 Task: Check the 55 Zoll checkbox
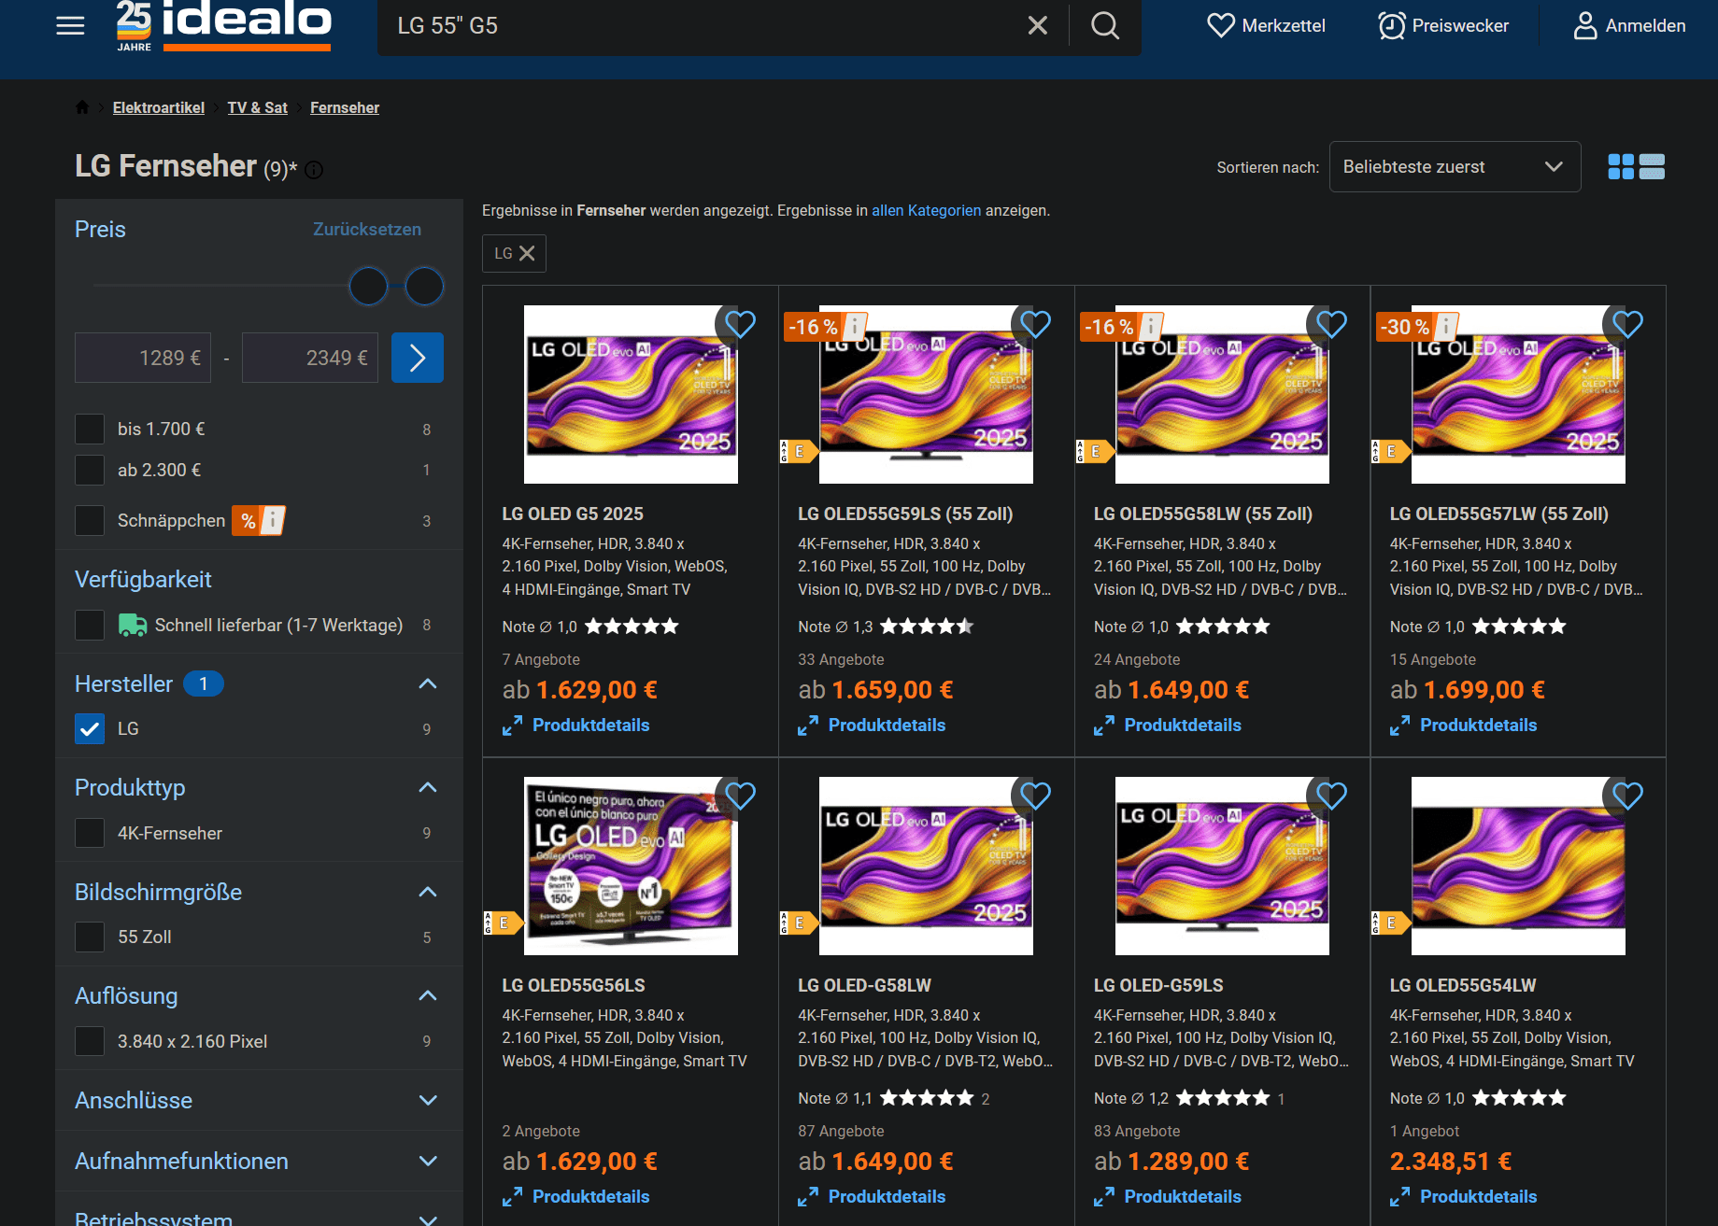(x=90, y=937)
